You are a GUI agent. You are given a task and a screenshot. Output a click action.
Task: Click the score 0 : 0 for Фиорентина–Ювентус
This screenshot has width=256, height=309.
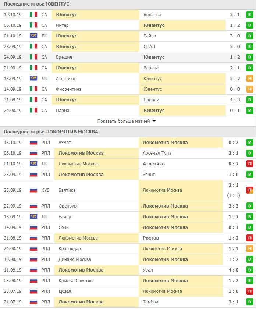[235, 89]
